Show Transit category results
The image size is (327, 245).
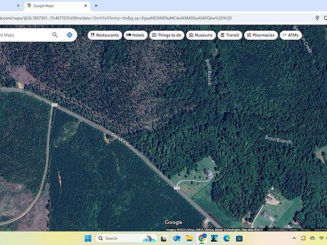pos(230,35)
